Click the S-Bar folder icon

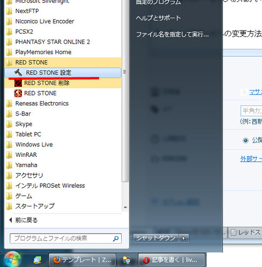coord(9,114)
